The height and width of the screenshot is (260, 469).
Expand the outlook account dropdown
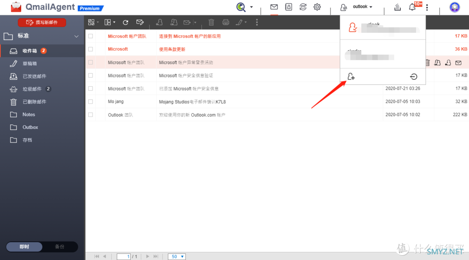click(363, 6)
